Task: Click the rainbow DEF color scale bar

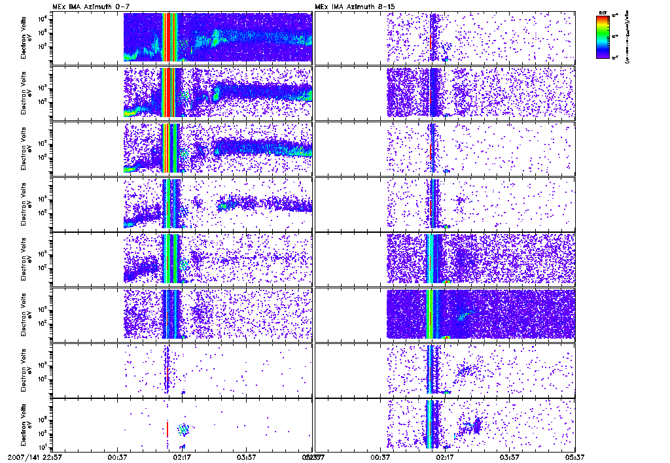Action: [x=603, y=37]
